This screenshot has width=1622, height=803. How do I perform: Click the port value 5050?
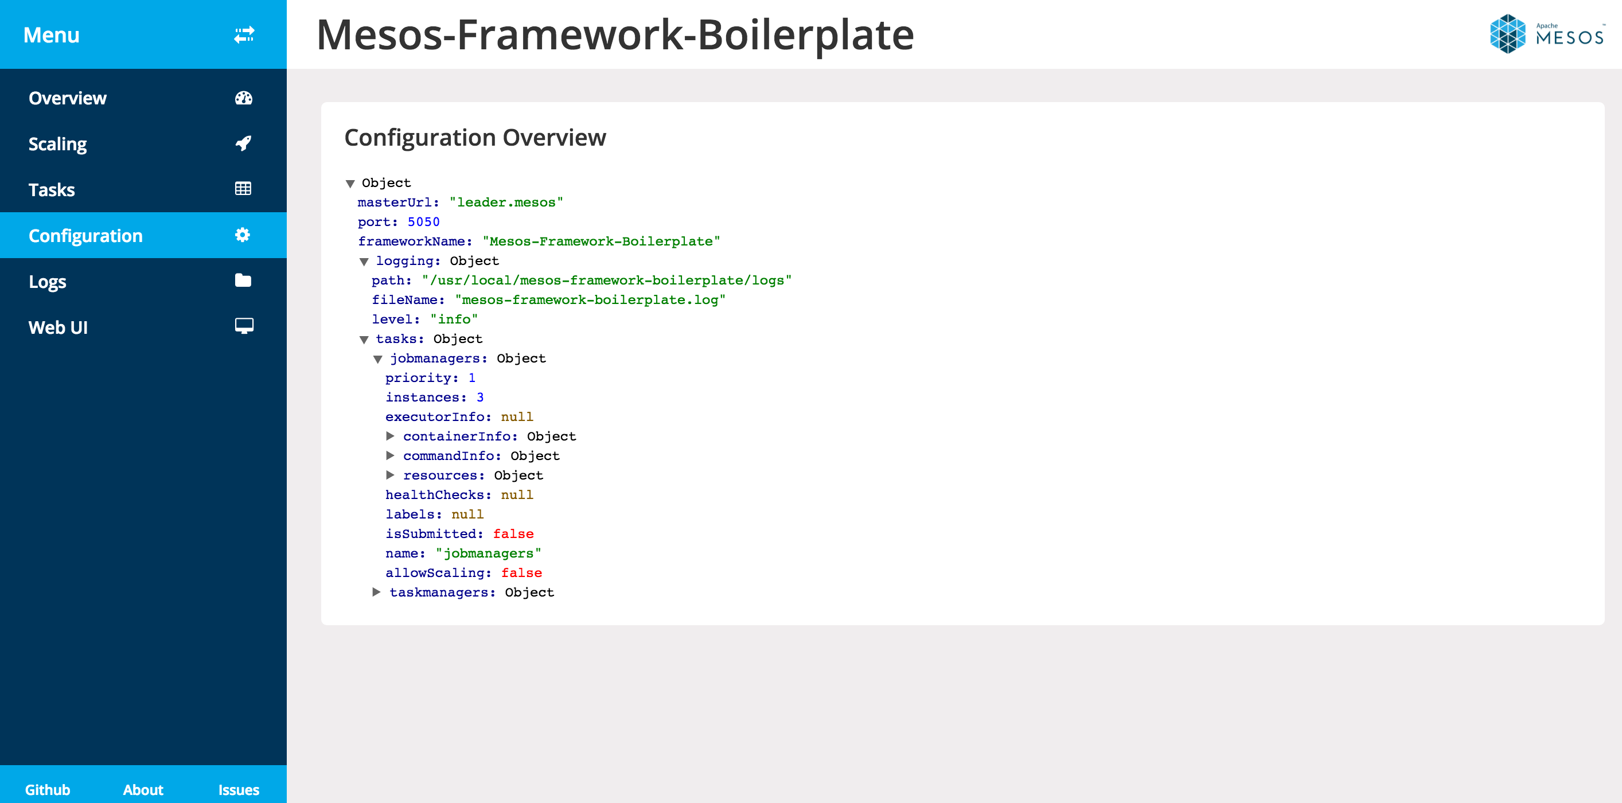[424, 222]
